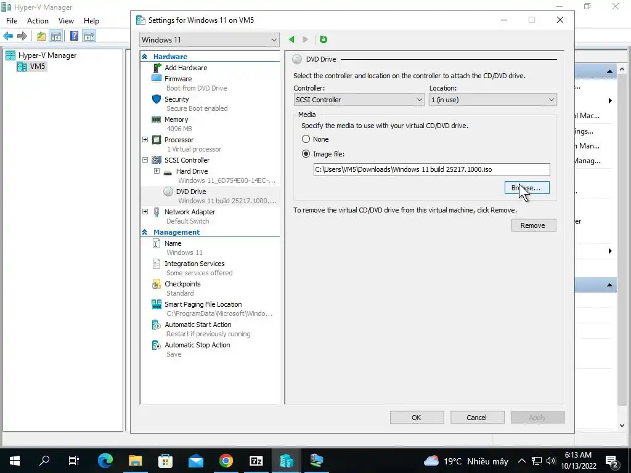631x473 pixels.
Task: Click the back arrow in Hyper-V Manager toolbar
Action: click(x=8, y=36)
